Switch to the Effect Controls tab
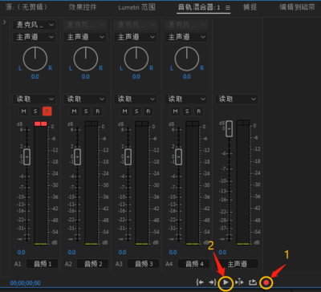Screen dimensions: 321x292 click(83, 7)
